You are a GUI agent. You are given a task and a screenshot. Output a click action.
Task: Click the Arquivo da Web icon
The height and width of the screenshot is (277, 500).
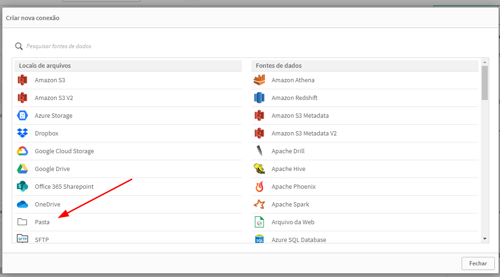point(259,222)
